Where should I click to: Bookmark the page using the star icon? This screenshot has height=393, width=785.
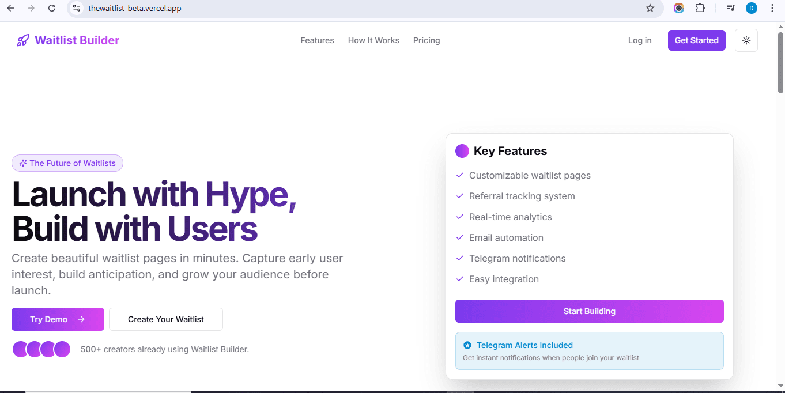[x=650, y=8]
